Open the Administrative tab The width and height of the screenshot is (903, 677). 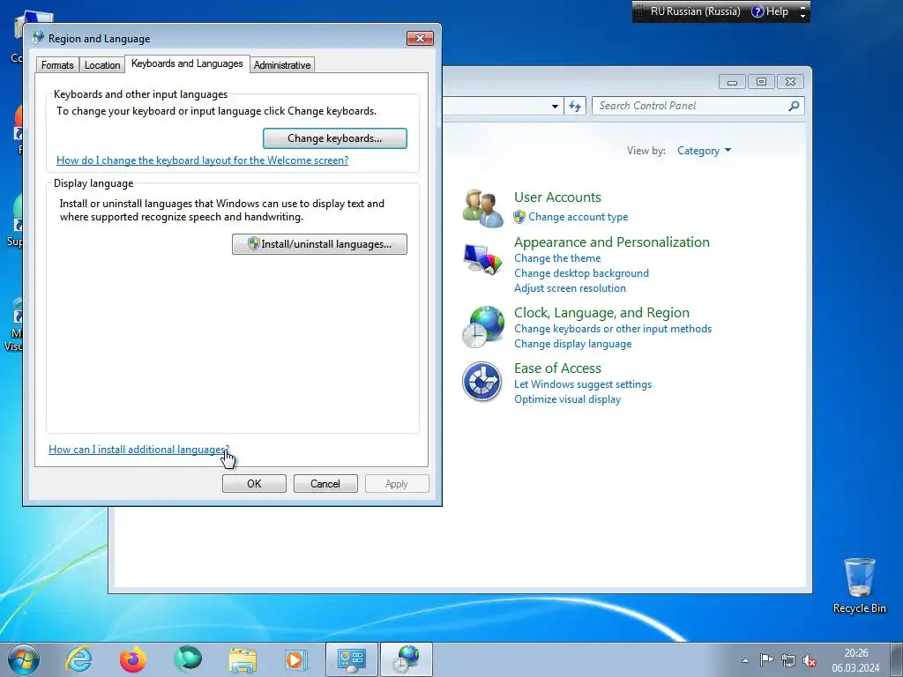[x=282, y=65]
